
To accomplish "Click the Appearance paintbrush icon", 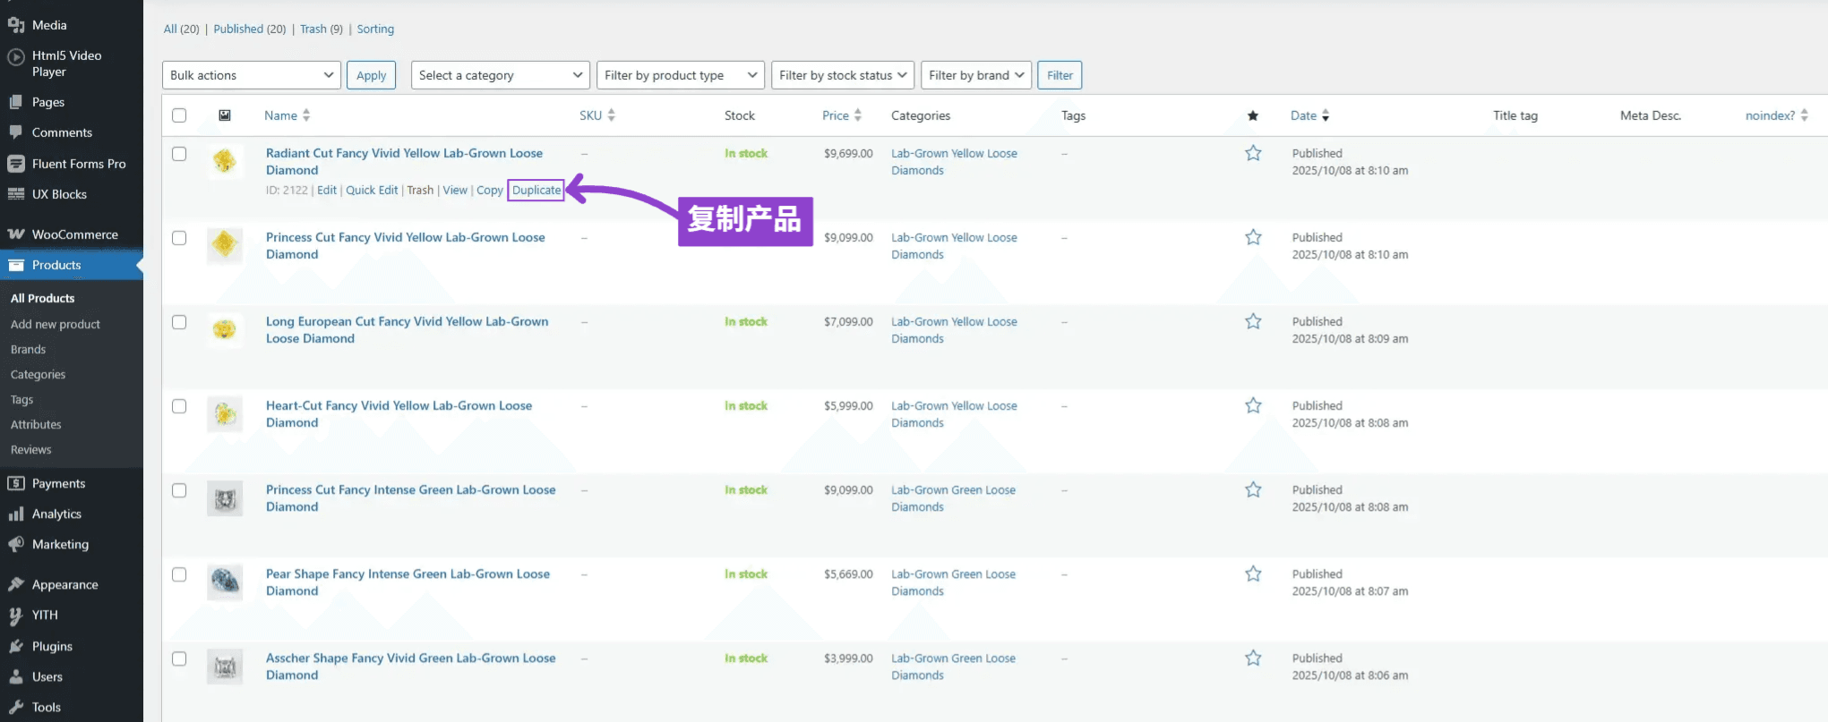I will (x=16, y=585).
